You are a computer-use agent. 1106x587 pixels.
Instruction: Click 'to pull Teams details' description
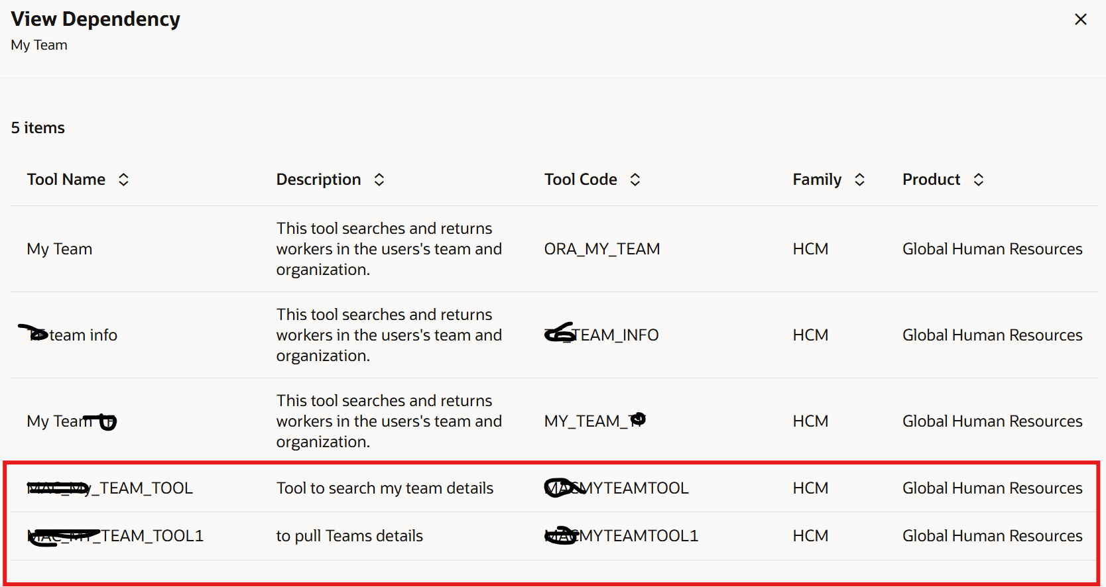349,536
